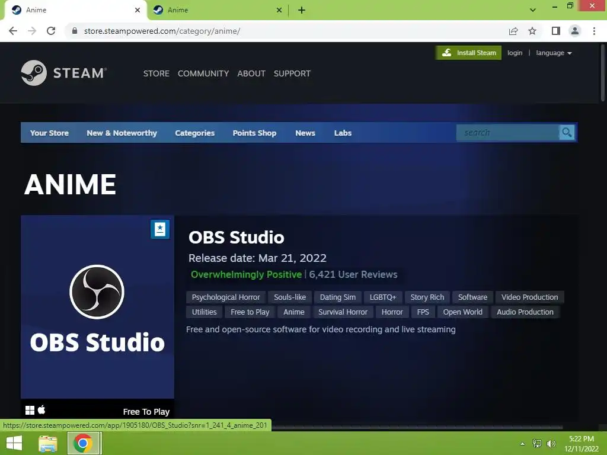Screen dimensions: 607x455
Task: Click the Utilities tag
Action: (204, 312)
